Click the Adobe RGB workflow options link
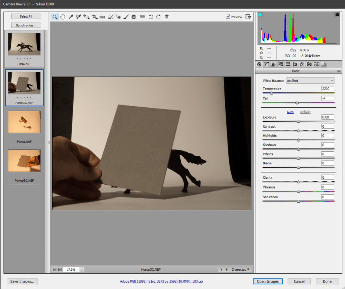 pos(161,281)
